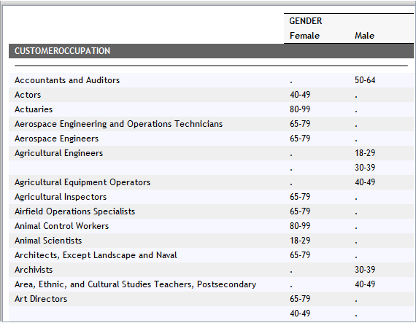416x323 pixels.
Task: Select the Aerospace Engineers row label
Action: (56, 139)
